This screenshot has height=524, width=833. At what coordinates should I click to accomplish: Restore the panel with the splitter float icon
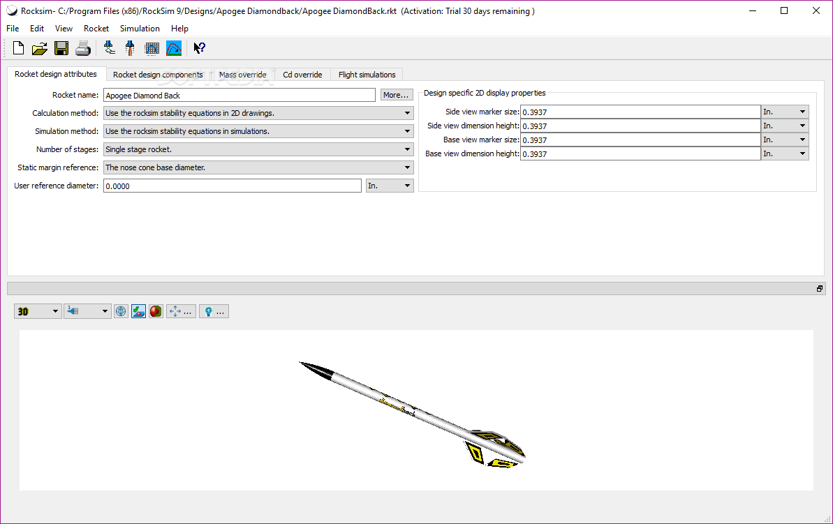820,288
